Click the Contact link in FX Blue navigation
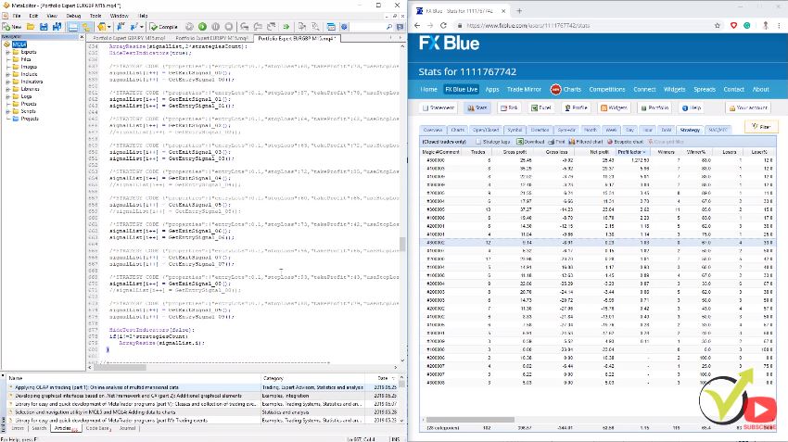 point(733,89)
